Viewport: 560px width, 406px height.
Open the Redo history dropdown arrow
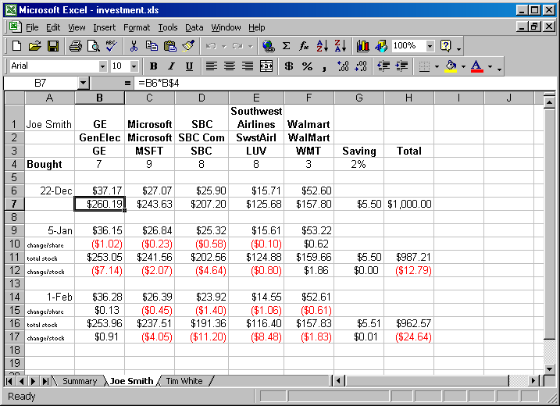pyautogui.click(x=251, y=46)
